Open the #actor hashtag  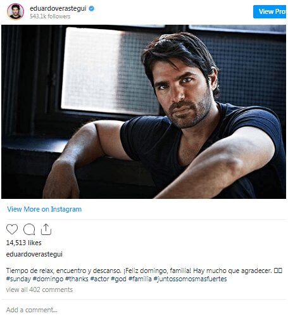(99, 279)
